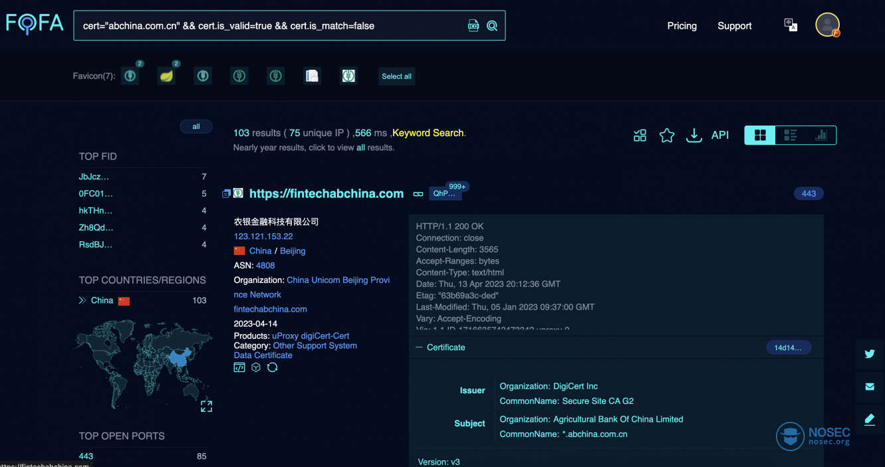Click the world map thumbnail
Viewport: 885px width, 467px height.
pyautogui.click(x=142, y=365)
